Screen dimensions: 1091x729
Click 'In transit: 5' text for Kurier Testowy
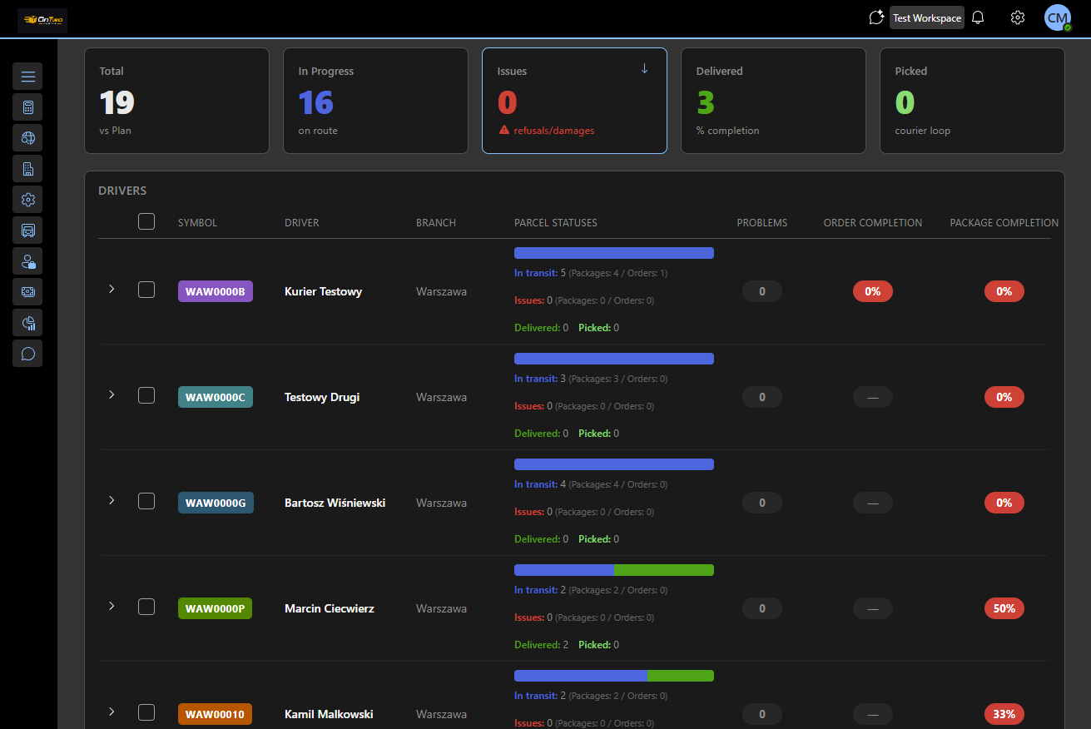pos(540,273)
